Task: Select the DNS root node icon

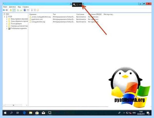Action: (x=4, y=14)
